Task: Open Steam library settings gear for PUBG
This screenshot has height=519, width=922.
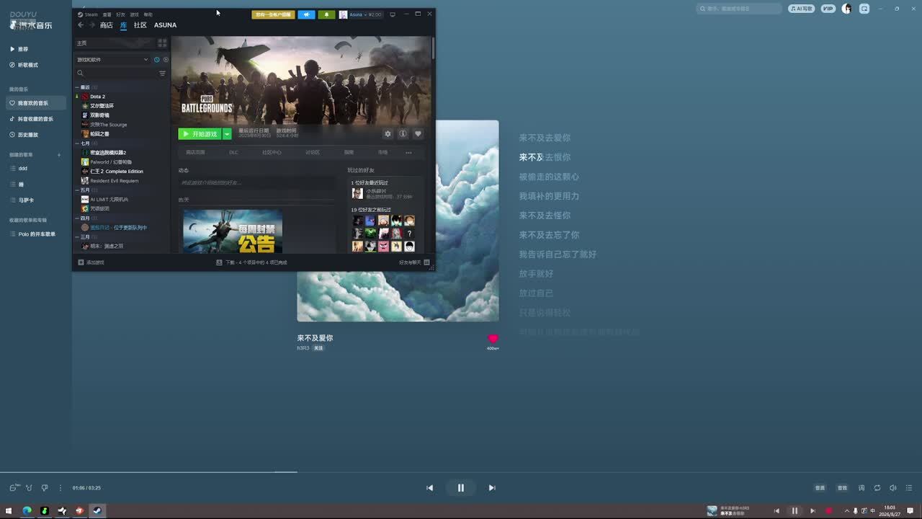Action: pos(388,133)
